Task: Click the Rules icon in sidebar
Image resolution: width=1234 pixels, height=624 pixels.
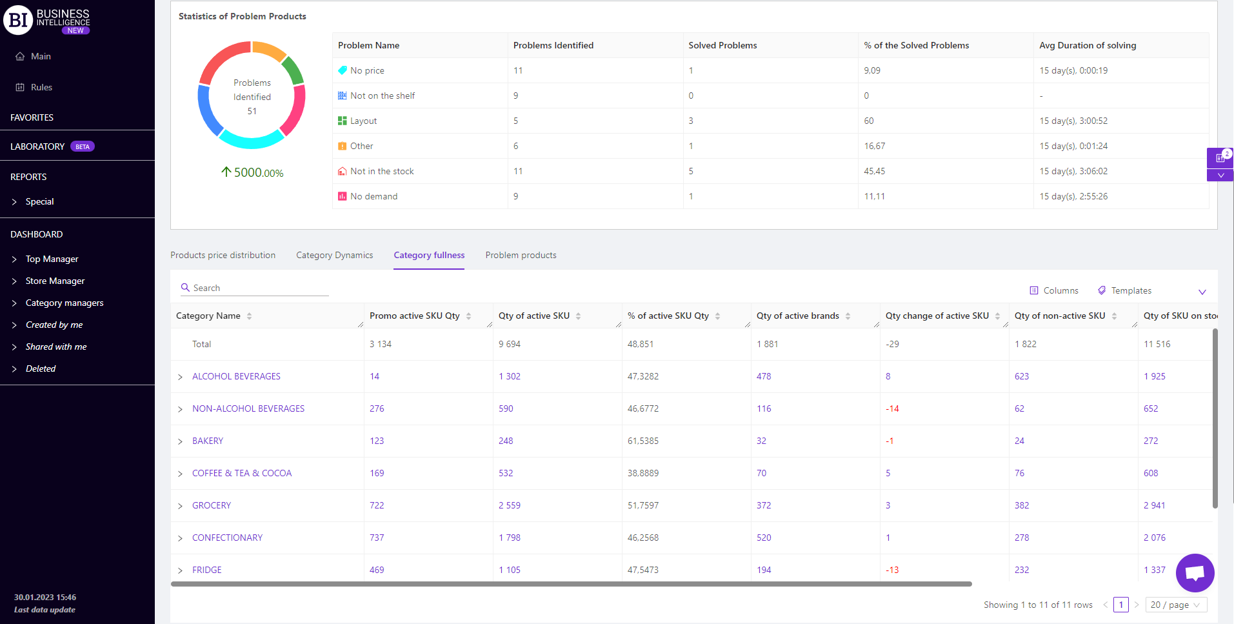Action: pos(20,88)
